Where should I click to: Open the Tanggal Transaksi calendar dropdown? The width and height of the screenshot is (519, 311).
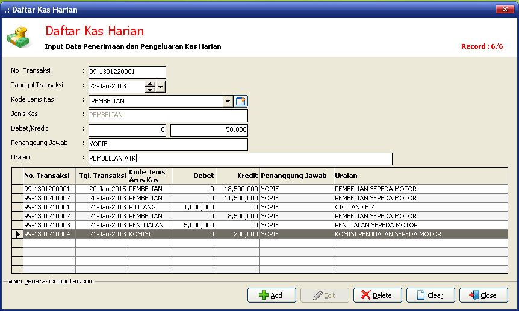pyautogui.click(x=160, y=87)
